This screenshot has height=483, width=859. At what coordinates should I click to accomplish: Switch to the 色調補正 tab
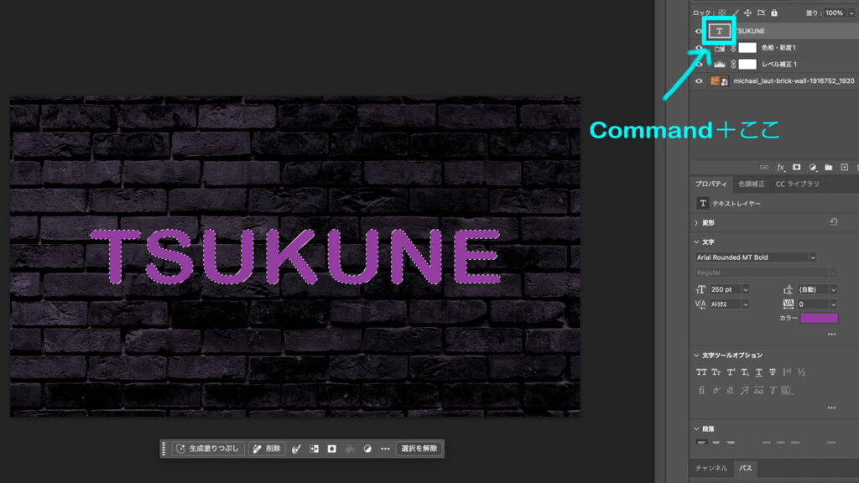pyautogui.click(x=752, y=184)
